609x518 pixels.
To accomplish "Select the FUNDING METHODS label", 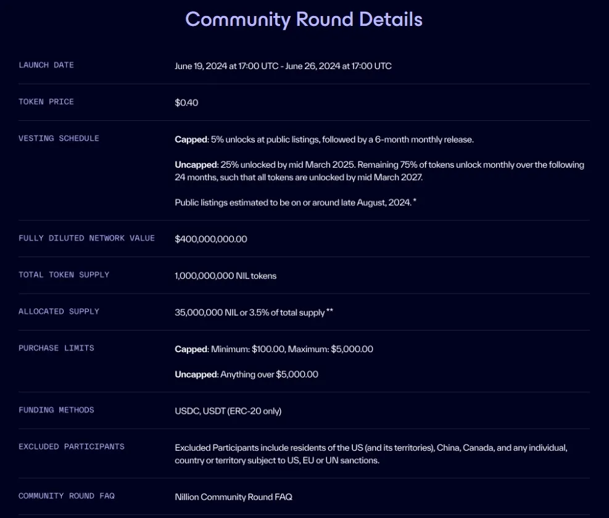I will [56, 410].
